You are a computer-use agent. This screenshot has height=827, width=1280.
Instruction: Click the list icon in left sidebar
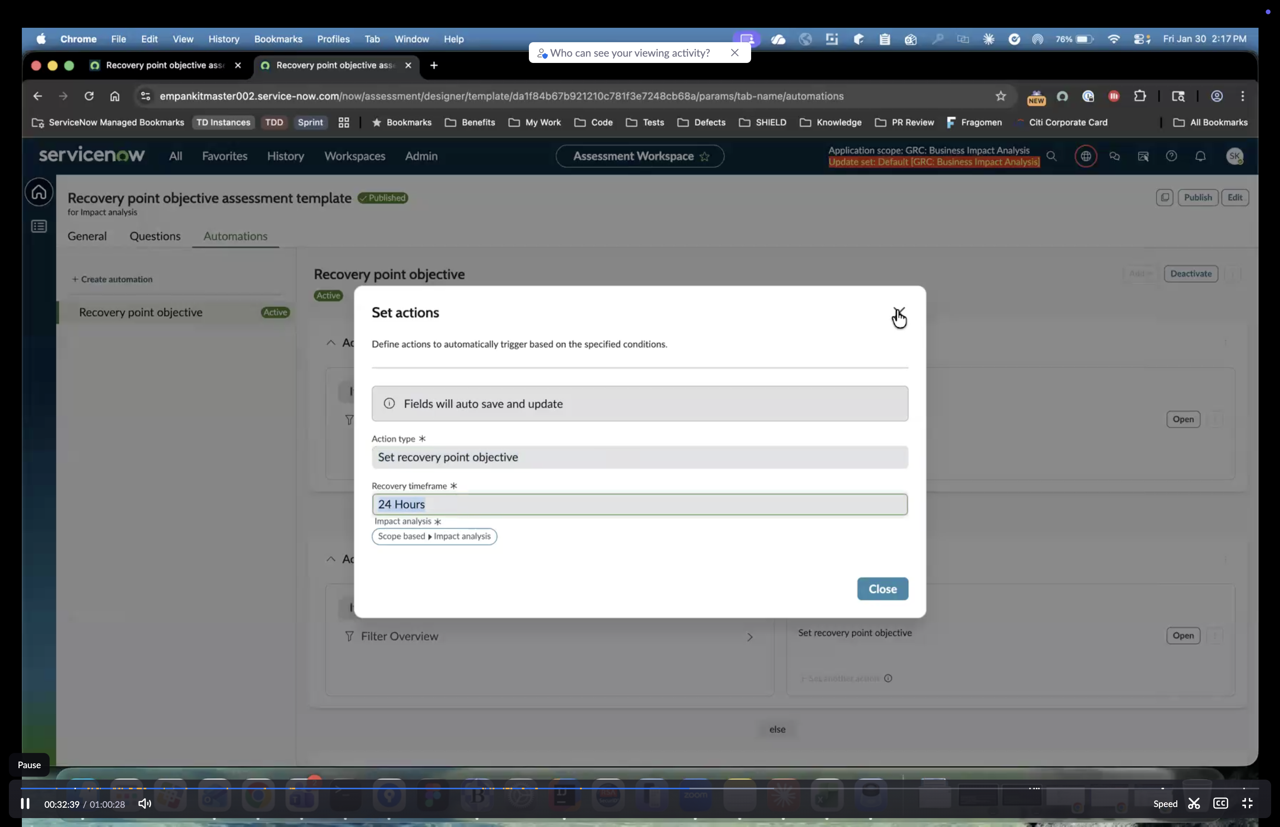tap(39, 226)
